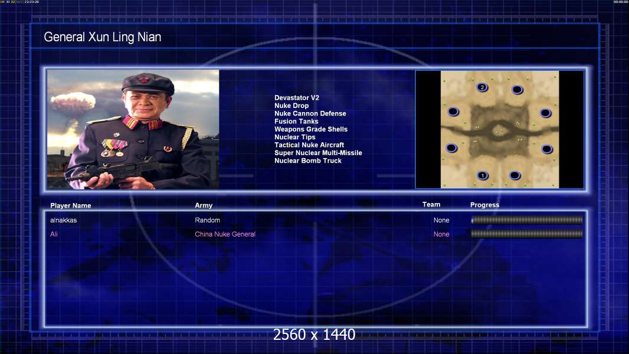The width and height of the screenshot is (629, 354).
Task: Click start position marker numbered 2
Action: click(x=482, y=87)
